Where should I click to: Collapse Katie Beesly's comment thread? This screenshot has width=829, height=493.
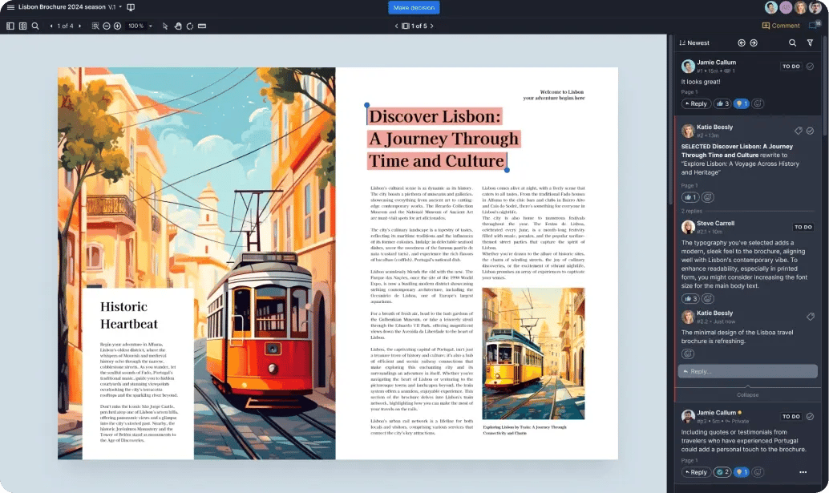[747, 394]
